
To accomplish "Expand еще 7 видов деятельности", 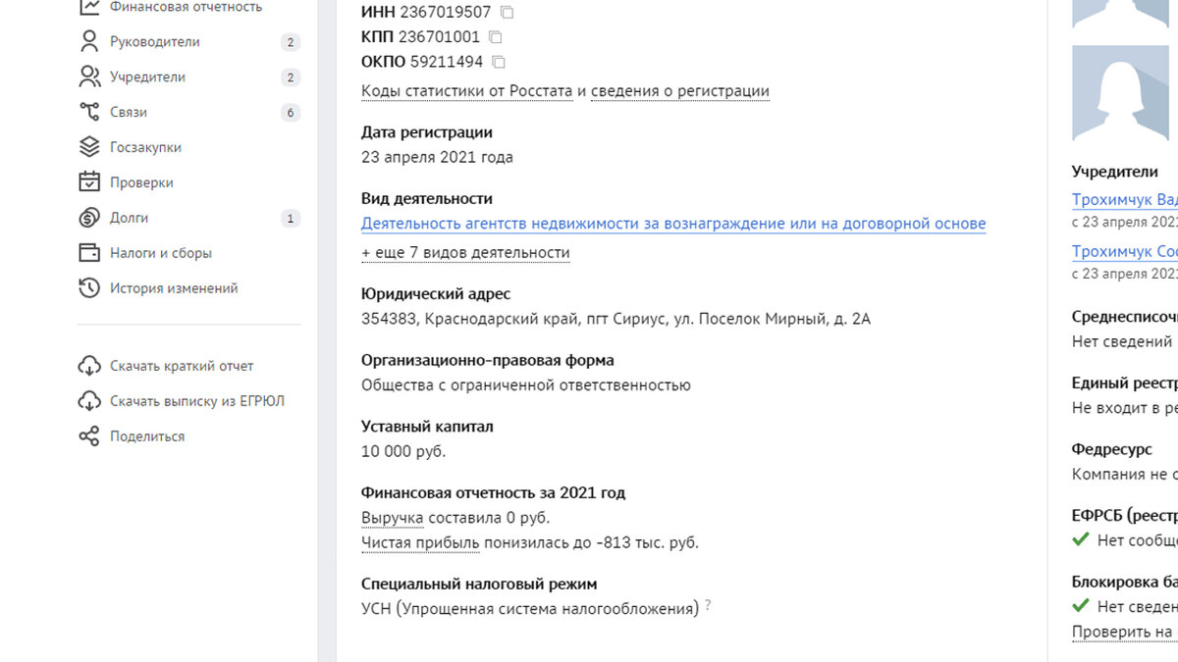I will pos(465,253).
